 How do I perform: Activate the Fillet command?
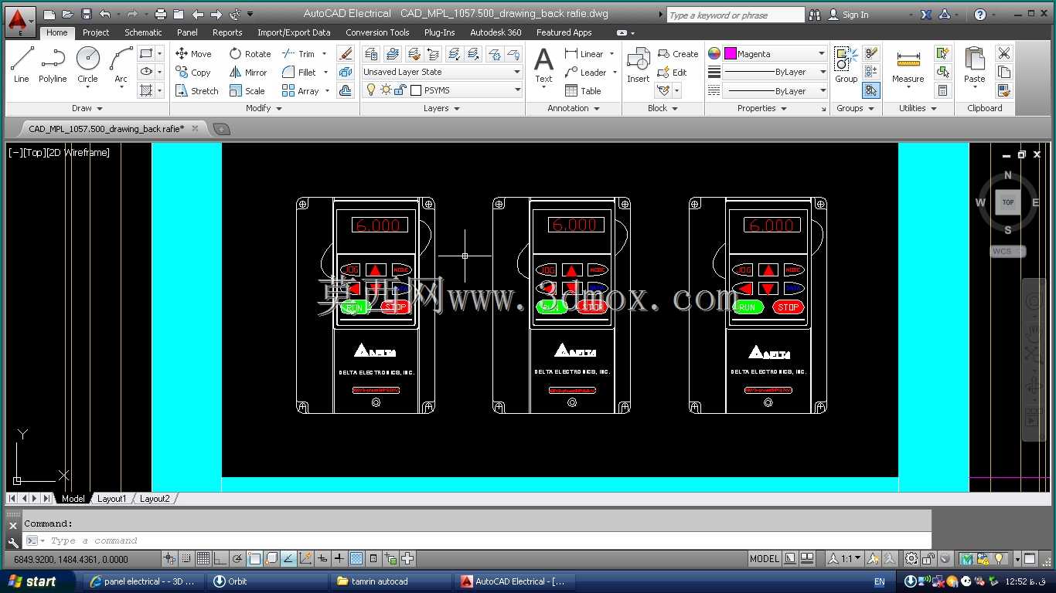(299, 73)
